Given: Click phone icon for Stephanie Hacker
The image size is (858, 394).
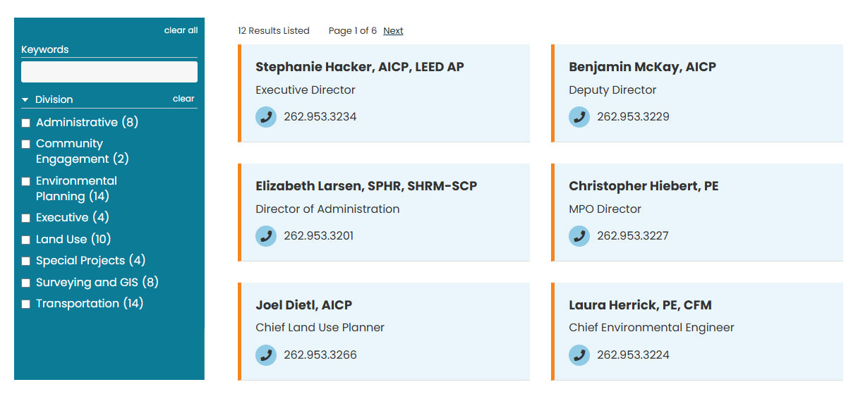Looking at the screenshot, I should pos(266,117).
